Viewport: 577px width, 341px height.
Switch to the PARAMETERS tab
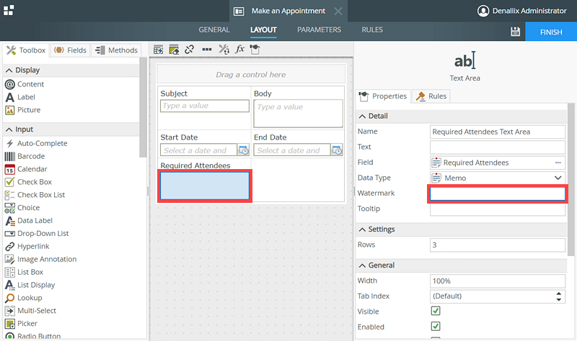coord(319,30)
